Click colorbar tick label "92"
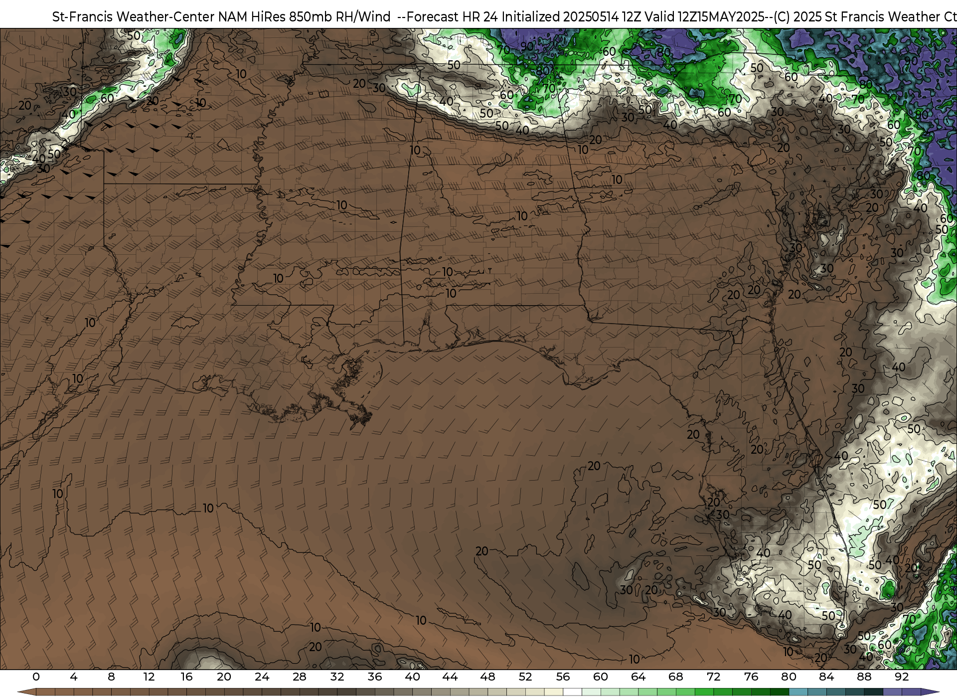The height and width of the screenshot is (698, 957). [x=902, y=677]
